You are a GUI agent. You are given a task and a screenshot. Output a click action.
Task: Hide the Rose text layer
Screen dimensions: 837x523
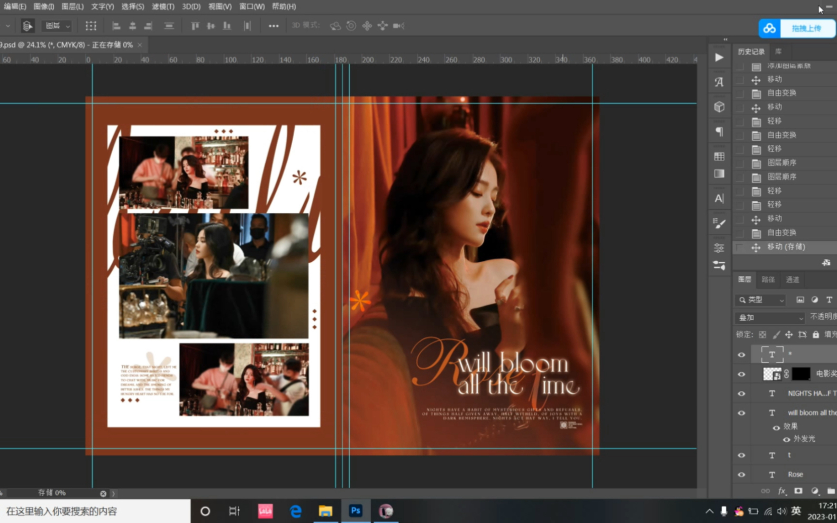pos(741,474)
